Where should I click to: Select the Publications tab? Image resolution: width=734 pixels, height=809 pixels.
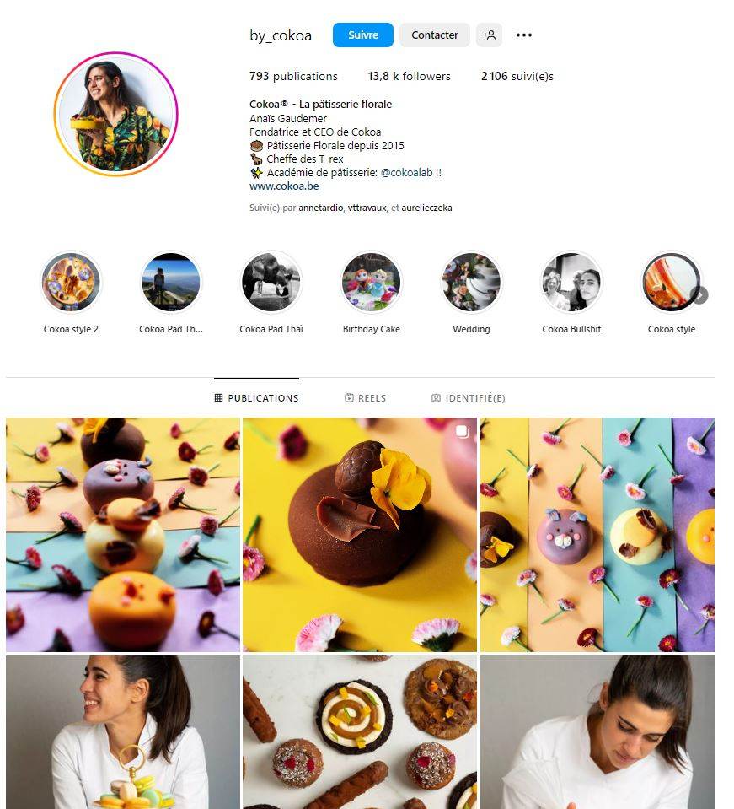point(257,398)
